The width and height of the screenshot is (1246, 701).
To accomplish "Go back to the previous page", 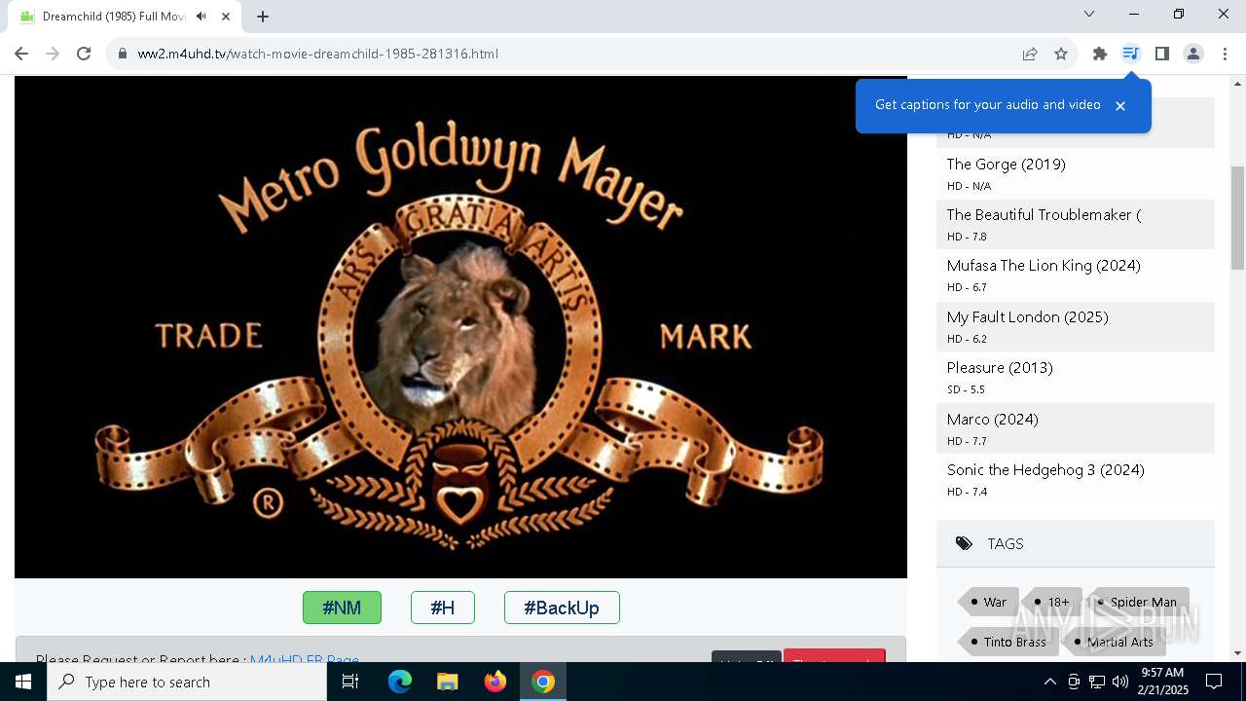I will click(x=21, y=54).
